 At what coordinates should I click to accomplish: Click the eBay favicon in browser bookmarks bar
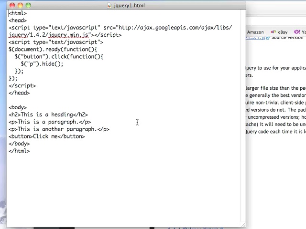pos(273,32)
